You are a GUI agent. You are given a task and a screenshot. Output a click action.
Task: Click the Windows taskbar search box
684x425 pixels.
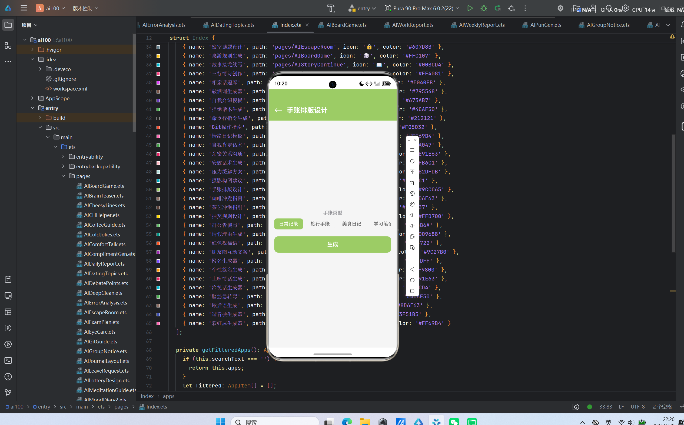coord(275,422)
